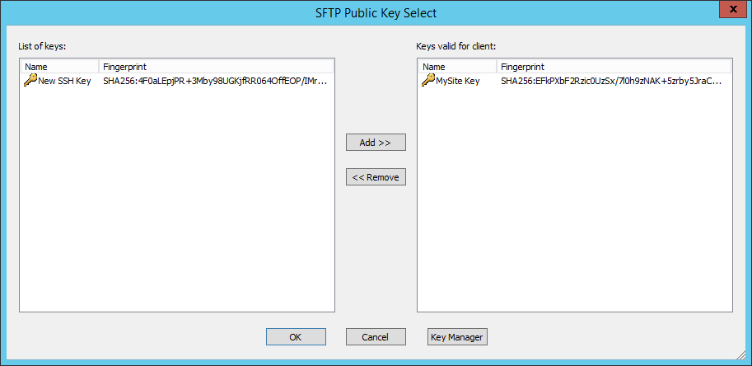Screen dimensions: 752x366
Task: Click the SFTP Public Key Select title bar
Action: click(376, 12)
